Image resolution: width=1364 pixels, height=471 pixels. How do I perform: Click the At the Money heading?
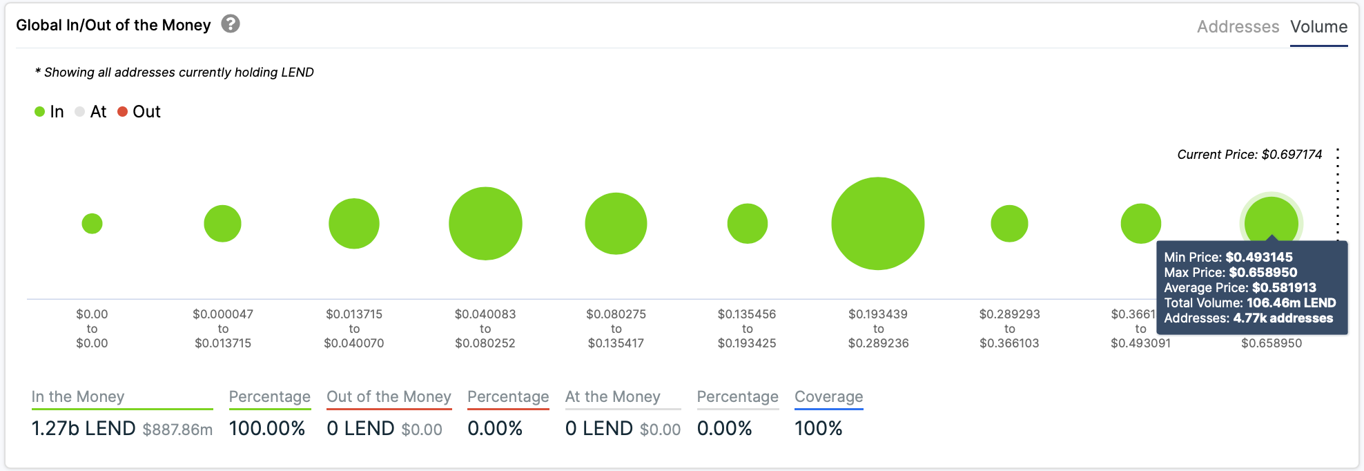[612, 396]
